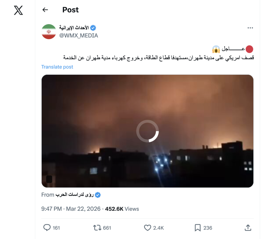Open the Iranian flag profile avatar
Screen dimensions: 265x239
tap(49, 31)
